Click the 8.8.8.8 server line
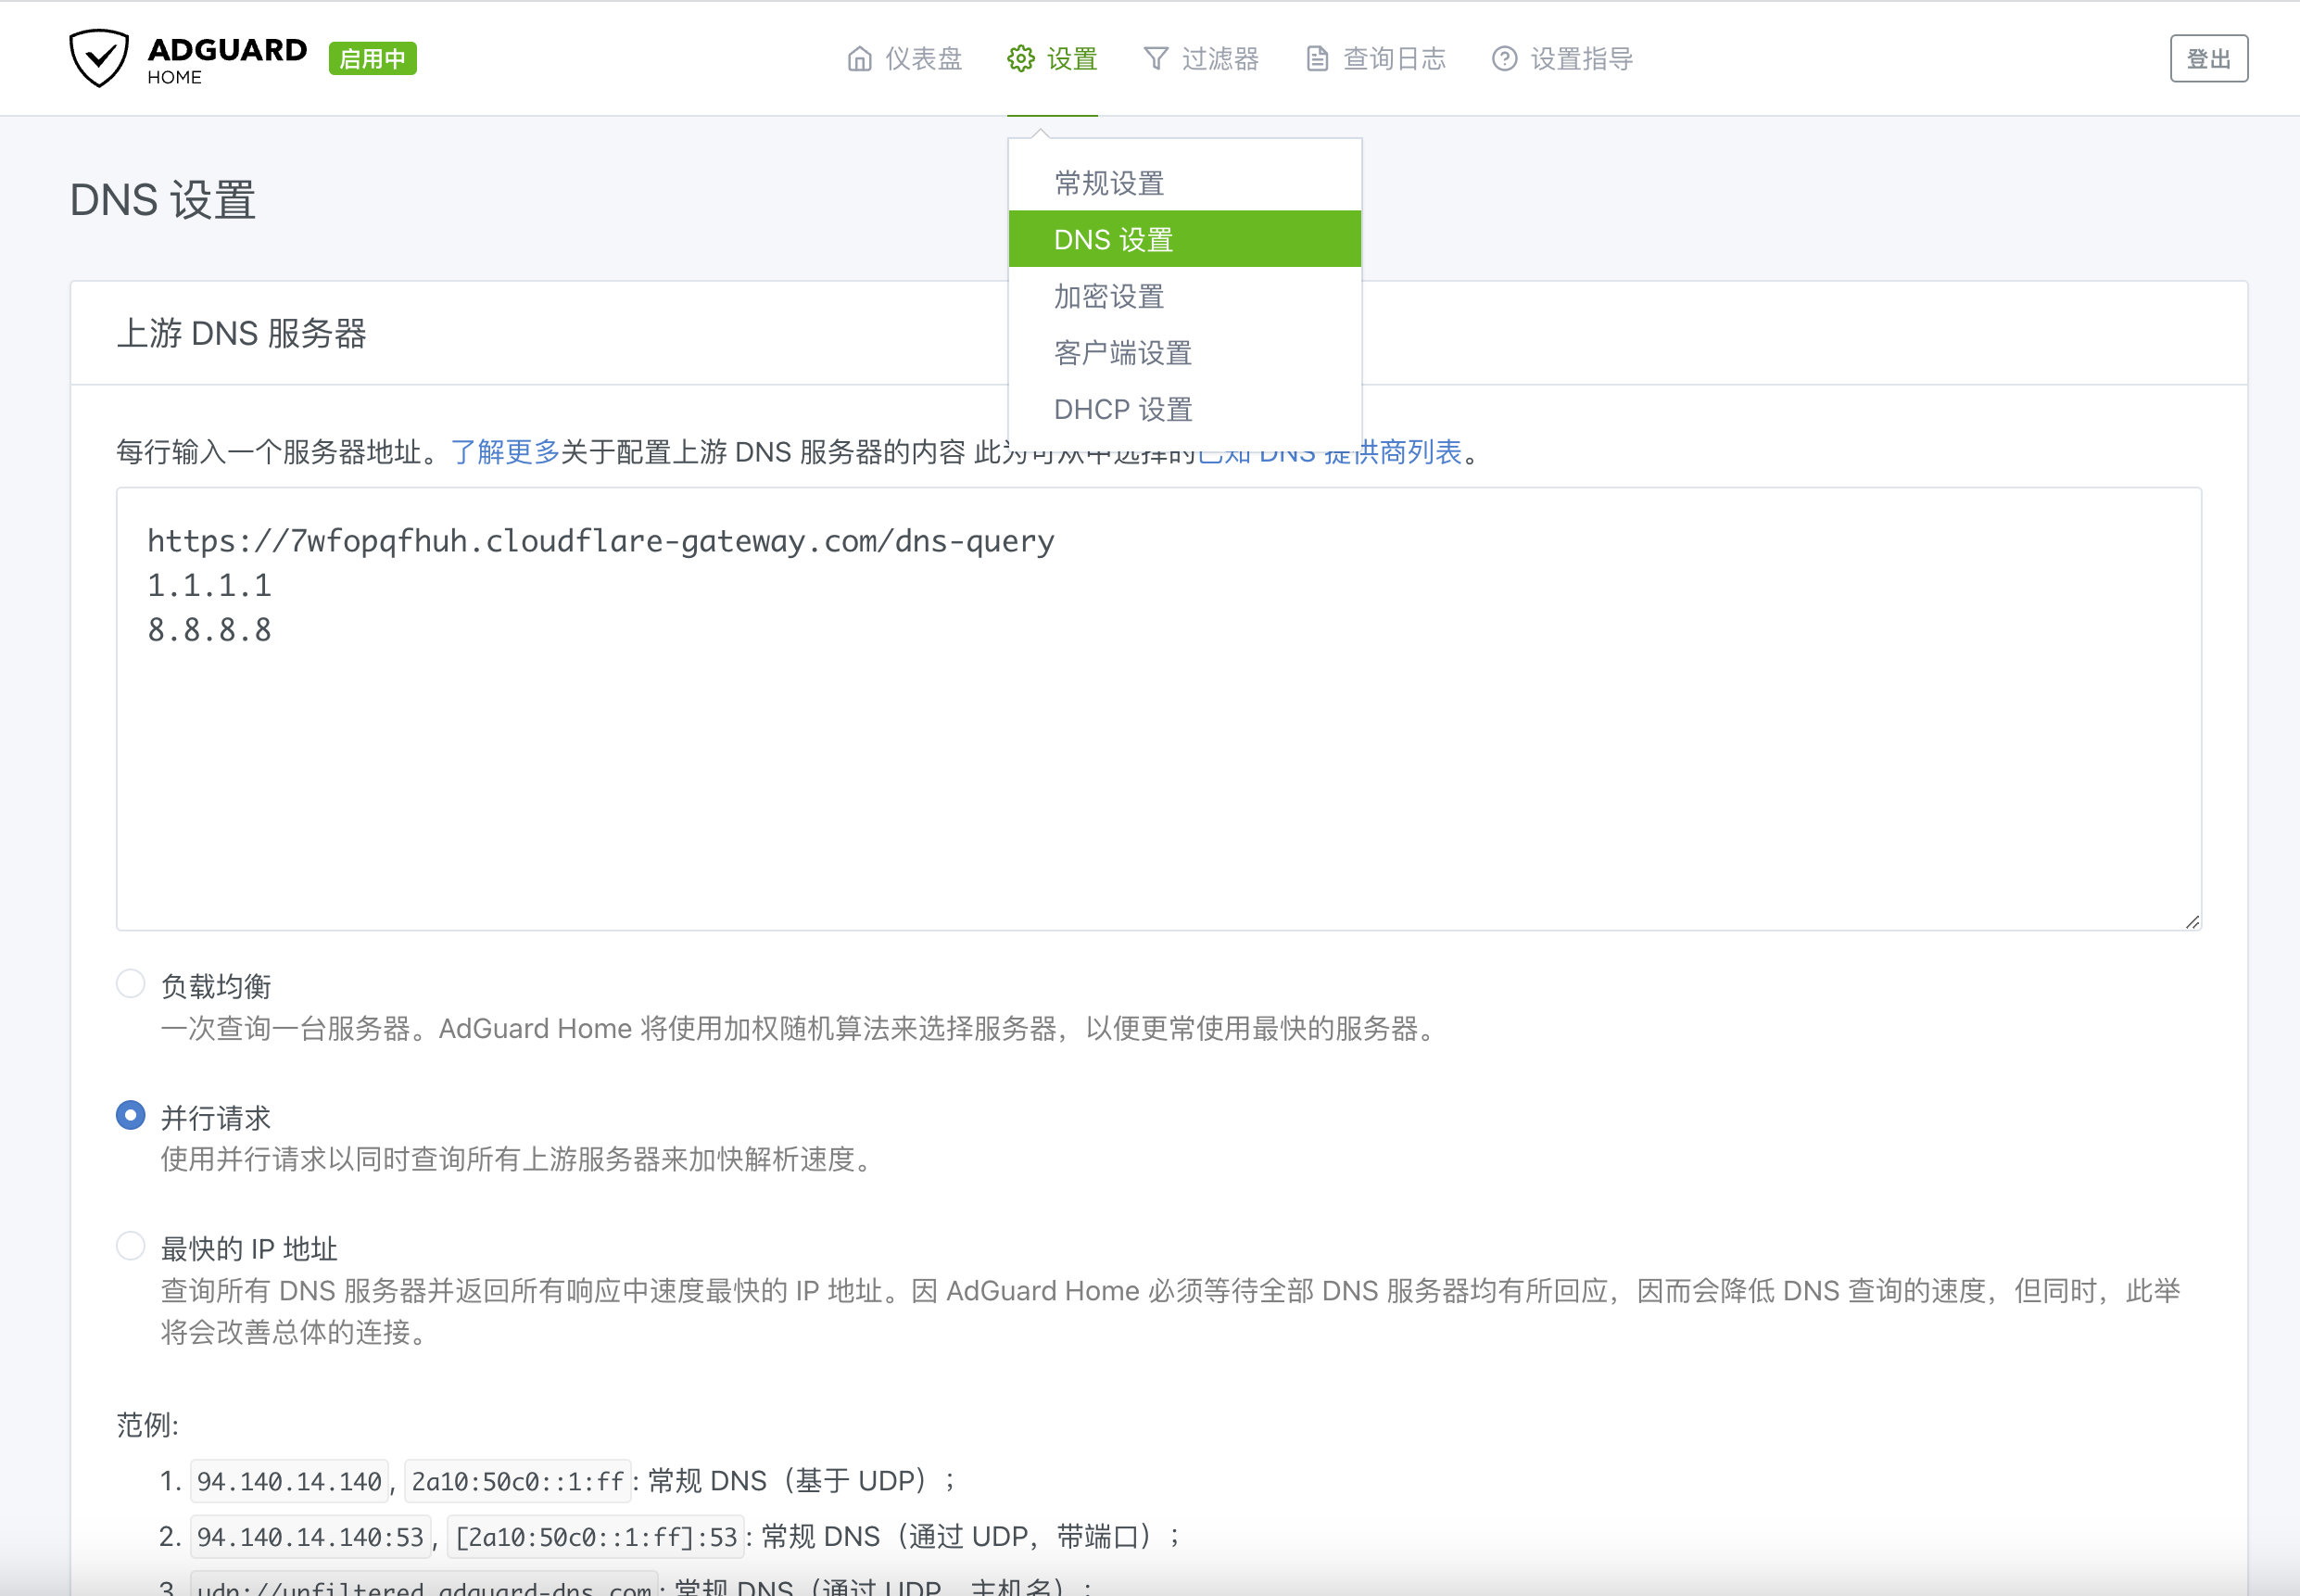This screenshot has height=1596, width=2300. pyautogui.click(x=209, y=630)
